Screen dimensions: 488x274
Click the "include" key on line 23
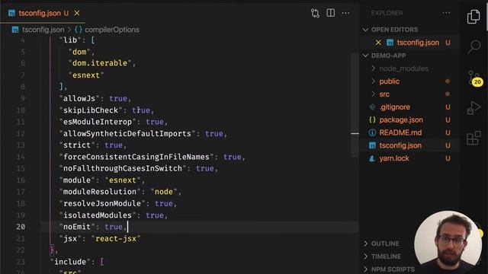pos(70,262)
